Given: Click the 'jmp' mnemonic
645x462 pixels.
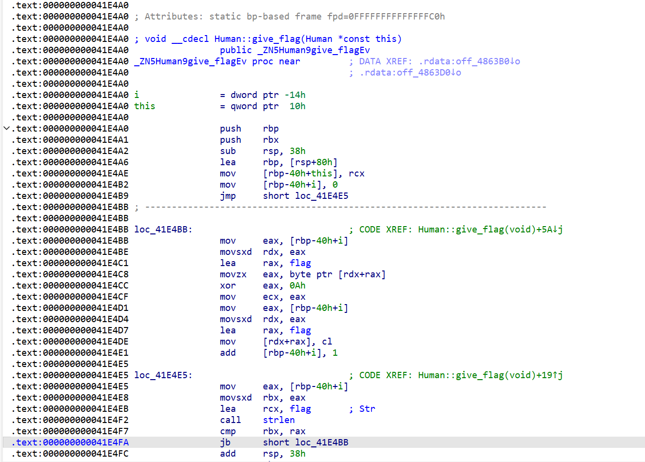Looking at the screenshot, I should pos(228,196).
